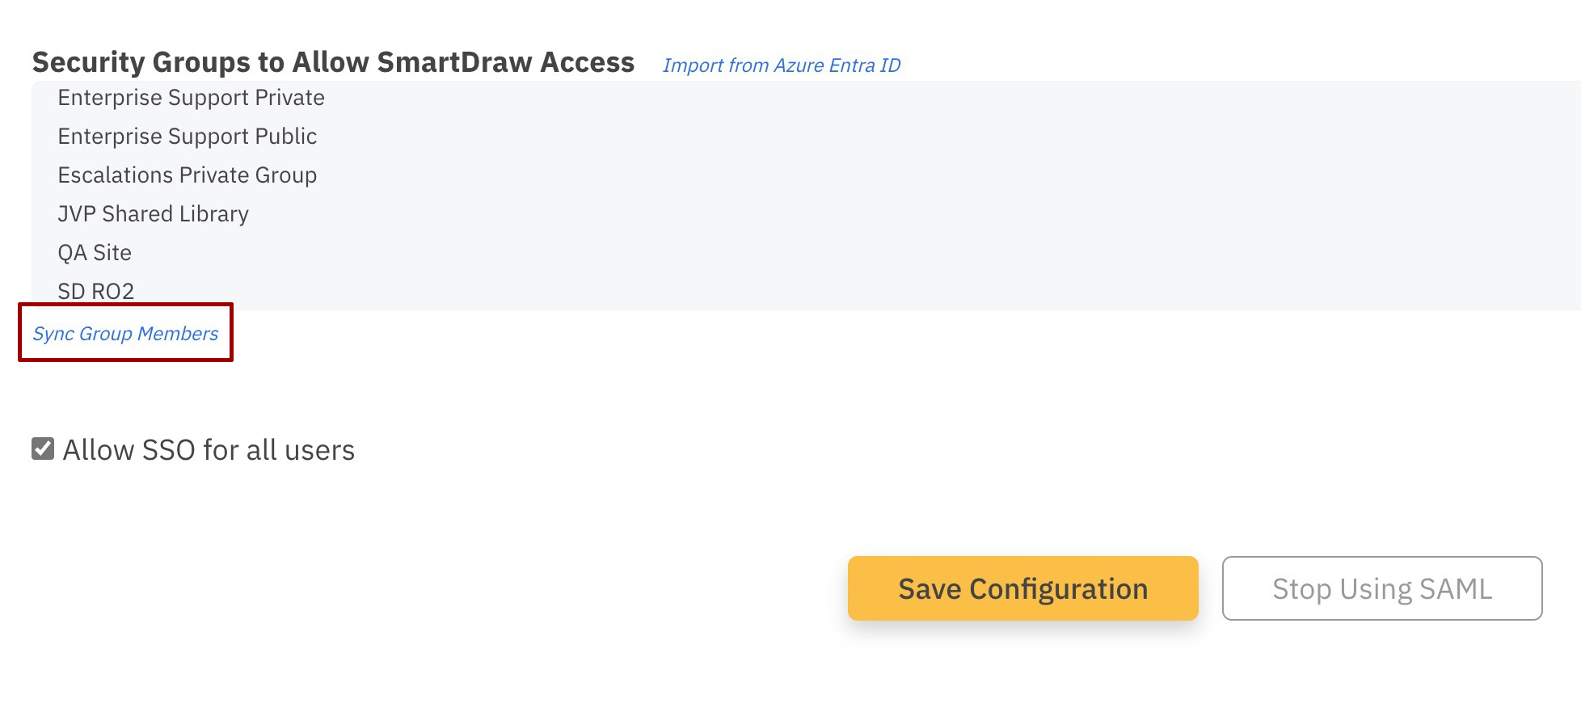1581x716 pixels.
Task: Select JVP Shared Library security group
Action: point(153,214)
